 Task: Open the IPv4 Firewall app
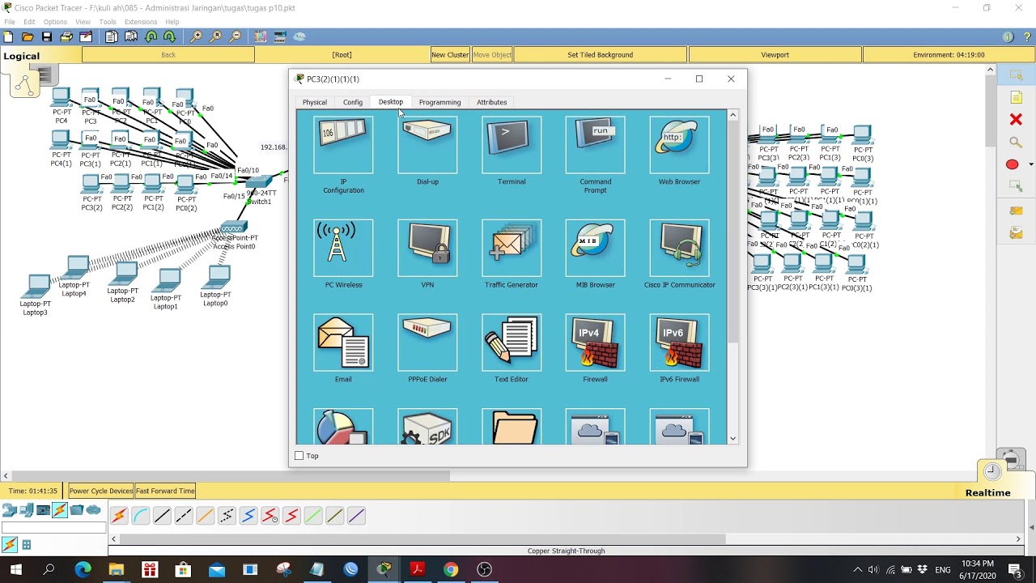point(595,343)
